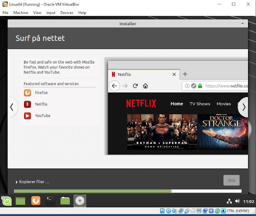
Task: Click the 'Surf på nettet' heading
Action: 40,38
